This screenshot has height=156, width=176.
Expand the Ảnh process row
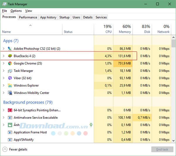[4, 125]
